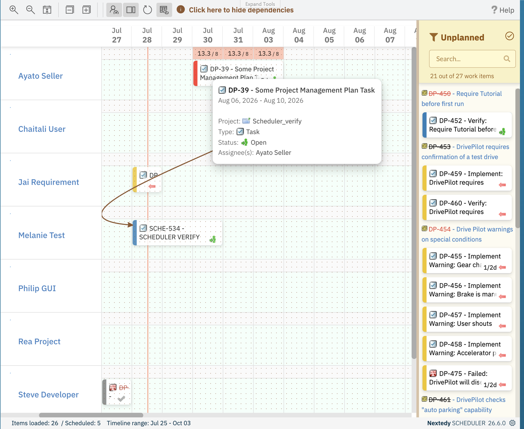Image resolution: width=524 pixels, height=429 pixels.
Task: Click green status icon on DP-452 card
Action: [502, 132]
